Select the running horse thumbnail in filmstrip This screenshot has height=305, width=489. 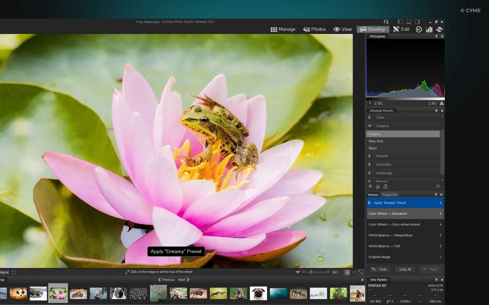coord(357,293)
